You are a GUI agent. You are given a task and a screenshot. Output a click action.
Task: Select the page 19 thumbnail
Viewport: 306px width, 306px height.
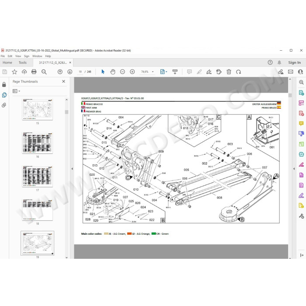pyautogui.click(x=38, y=243)
